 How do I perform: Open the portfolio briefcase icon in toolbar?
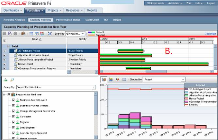[23, 33]
